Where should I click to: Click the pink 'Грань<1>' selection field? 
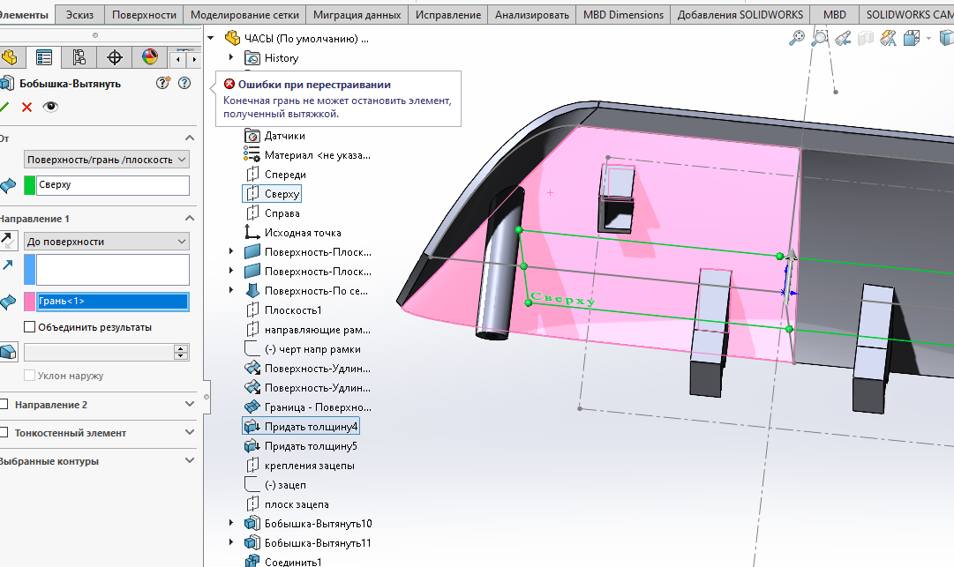(x=112, y=302)
